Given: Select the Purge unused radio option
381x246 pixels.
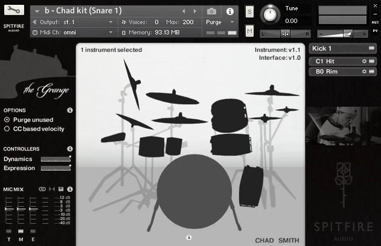Looking at the screenshot, I should (x=7, y=120).
